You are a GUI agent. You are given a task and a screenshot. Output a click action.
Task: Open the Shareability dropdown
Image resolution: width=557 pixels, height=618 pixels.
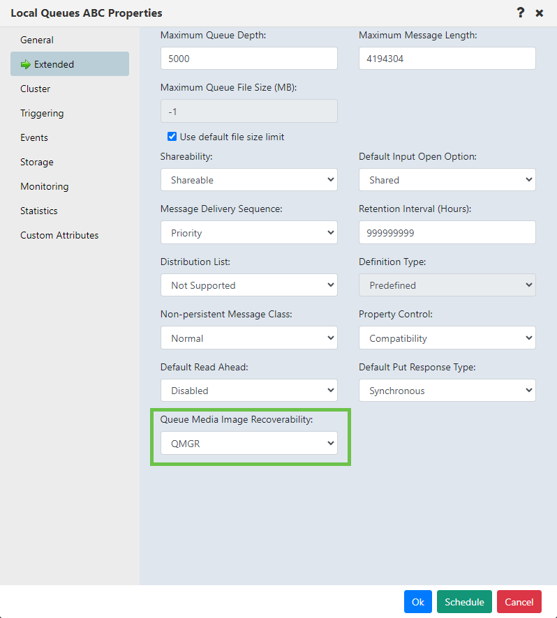249,180
